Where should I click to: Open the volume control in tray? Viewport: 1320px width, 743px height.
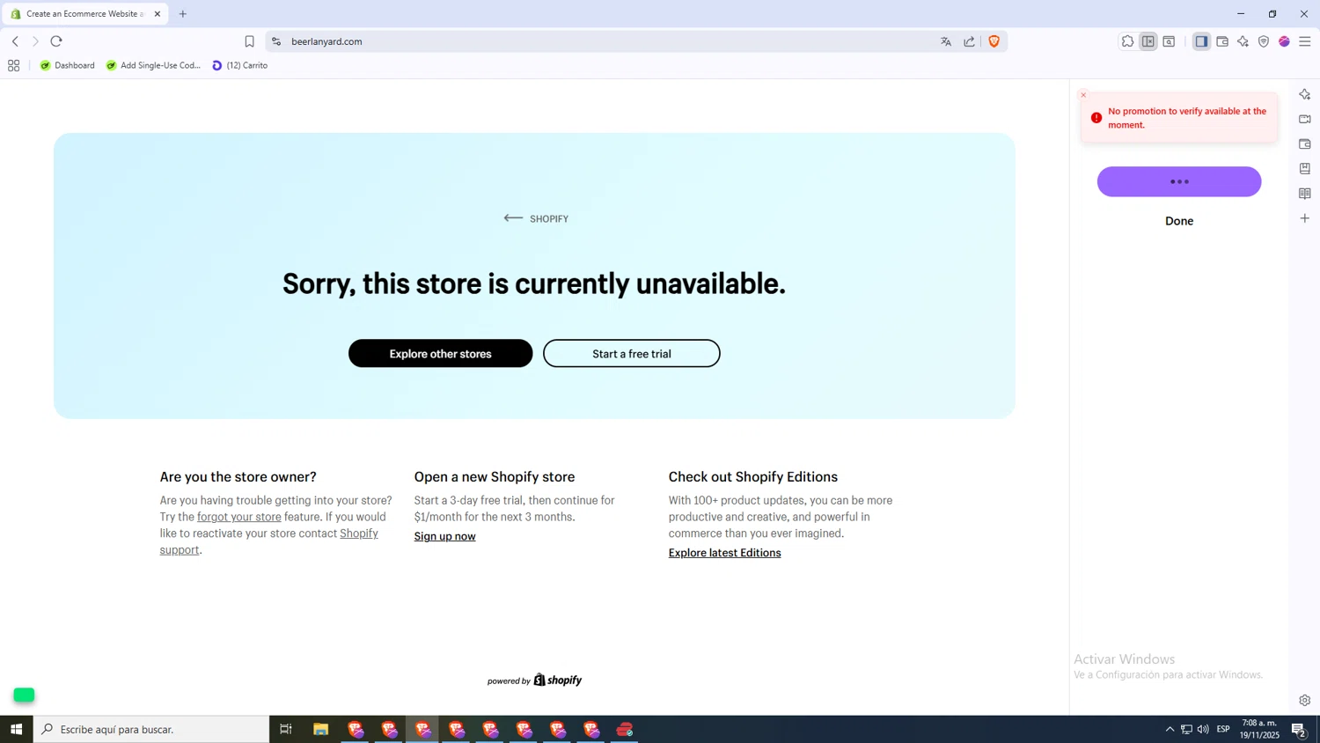(x=1203, y=729)
